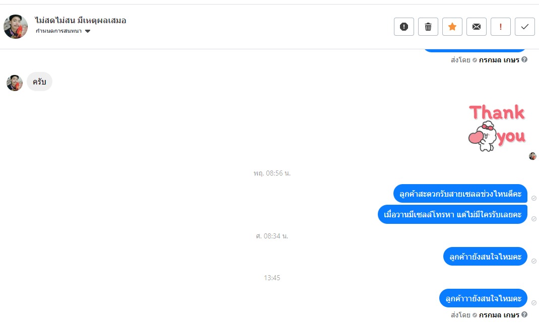Click help icon beside bottom กรกมล เกษร
This screenshot has height=331, width=539.
[524, 314]
